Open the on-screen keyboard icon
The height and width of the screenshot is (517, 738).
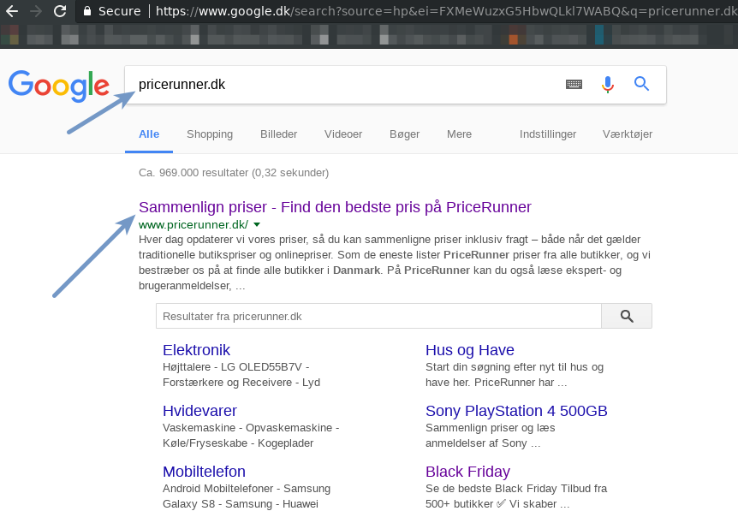(574, 84)
